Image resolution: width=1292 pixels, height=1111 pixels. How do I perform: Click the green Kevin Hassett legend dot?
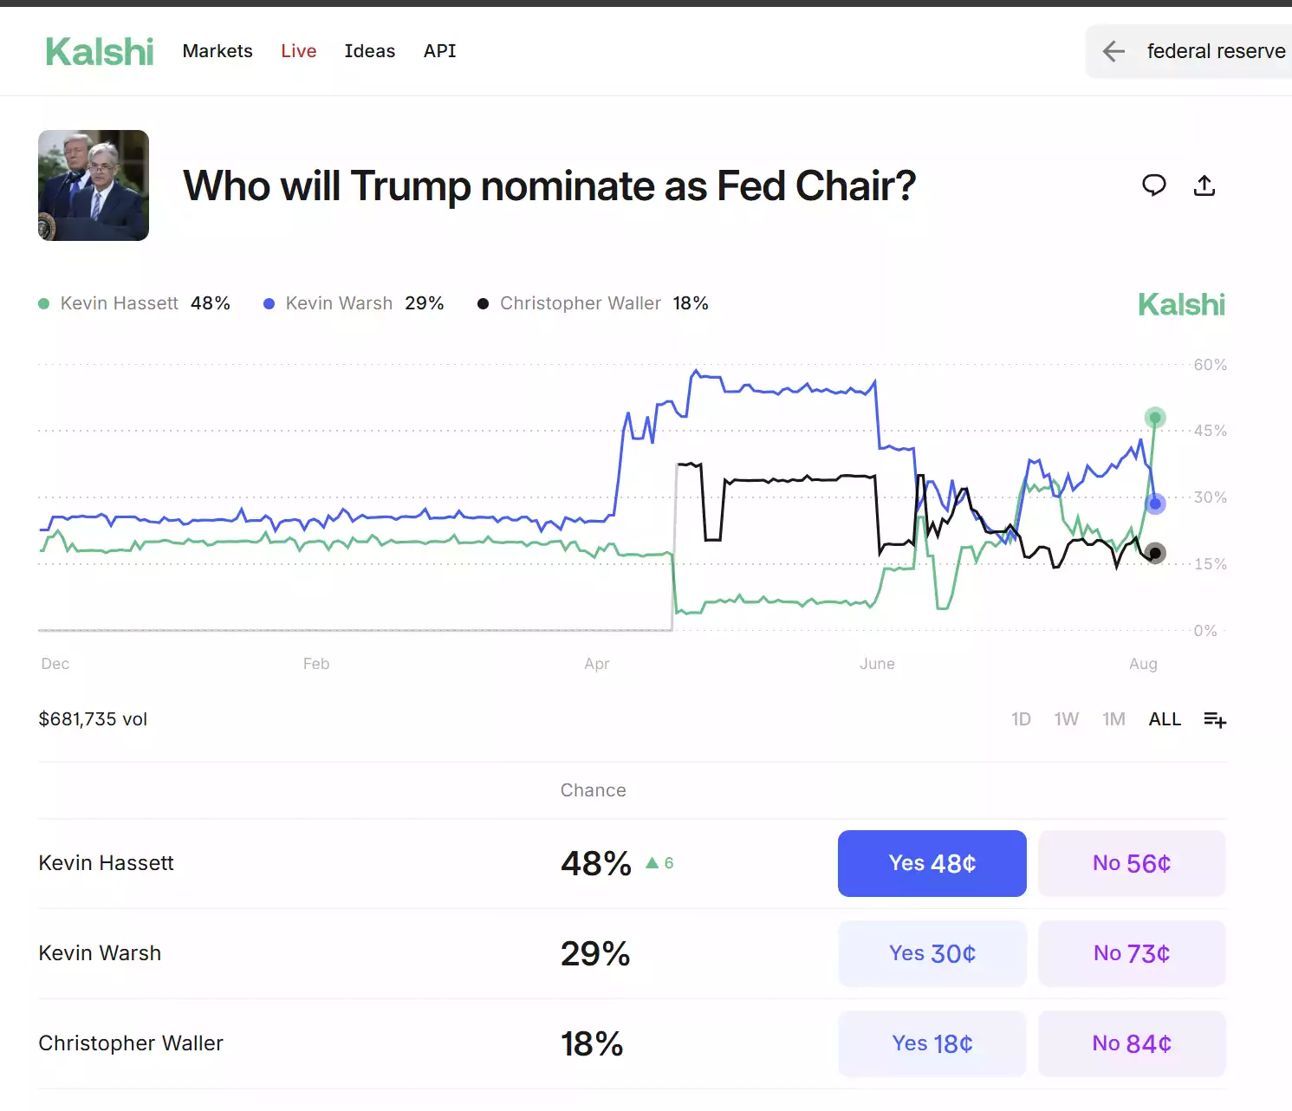point(43,303)
